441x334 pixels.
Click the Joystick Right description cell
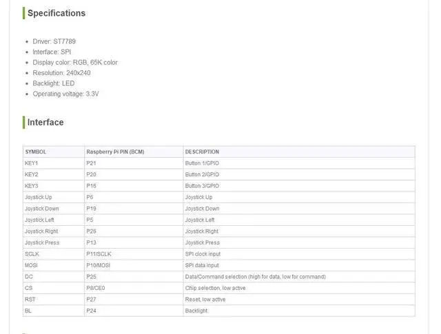[x=299, y=231]
